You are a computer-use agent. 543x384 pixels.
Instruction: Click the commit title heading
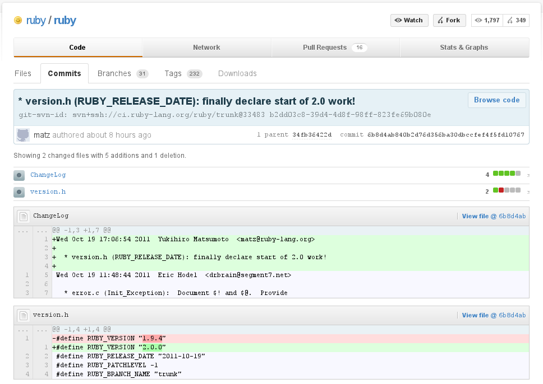pos(187,101)
